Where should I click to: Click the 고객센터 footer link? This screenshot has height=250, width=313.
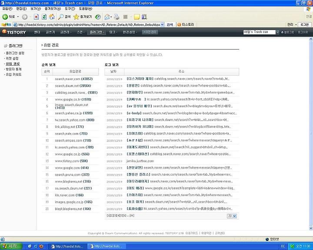click(x=220, y=233)
